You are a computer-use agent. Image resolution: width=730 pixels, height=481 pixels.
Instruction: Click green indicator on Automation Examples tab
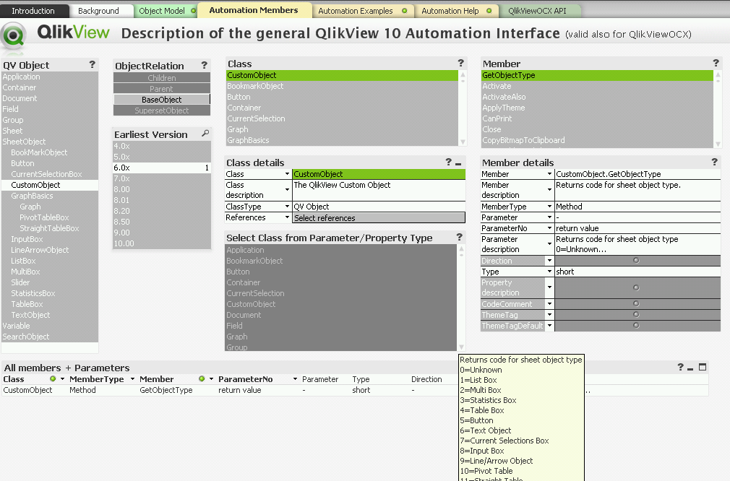pyautogui.click(x=405, y=11)
